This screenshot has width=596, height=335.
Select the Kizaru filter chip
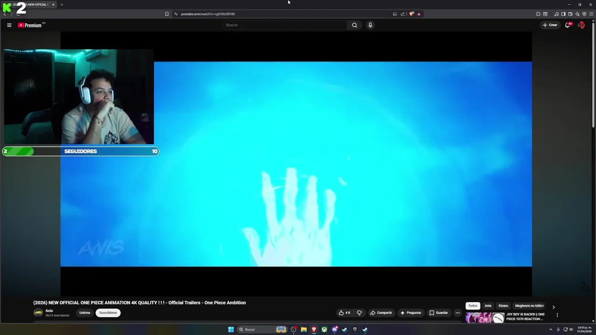coord(503,306)
